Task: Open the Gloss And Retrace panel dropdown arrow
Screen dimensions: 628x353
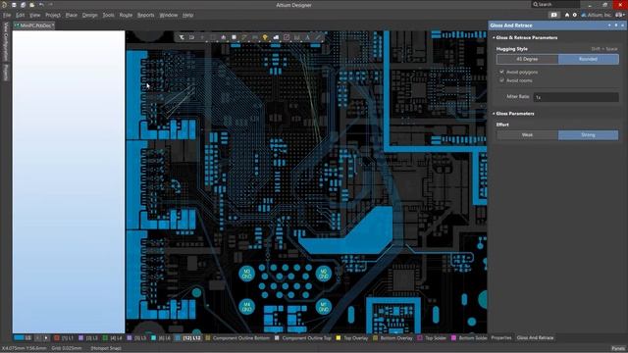Action: 609,25
